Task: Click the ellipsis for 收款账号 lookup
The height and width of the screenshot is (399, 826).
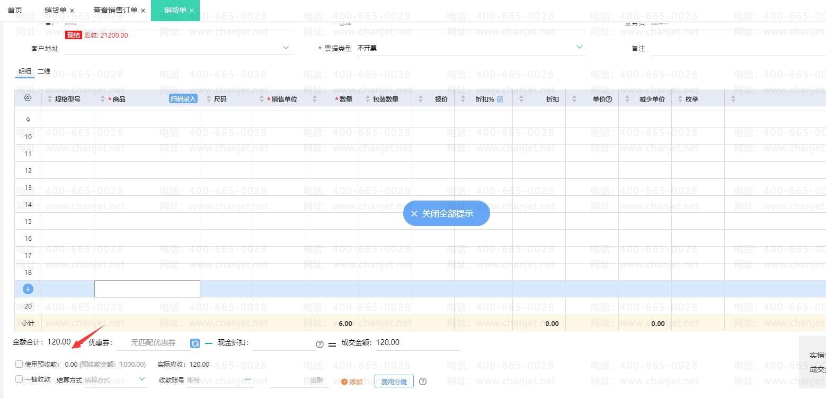Action: coord(247,379)
